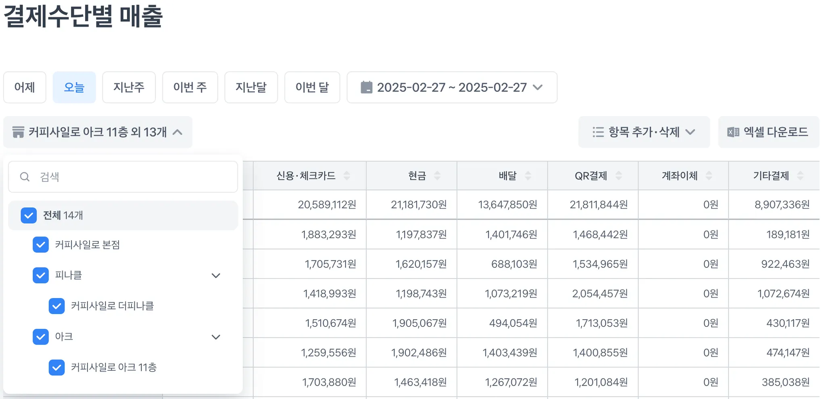This screenshot has width=826, height=399.
Task: Toggle the 커피사일로 본점 checkbox
Action: (x=41, y=245)
